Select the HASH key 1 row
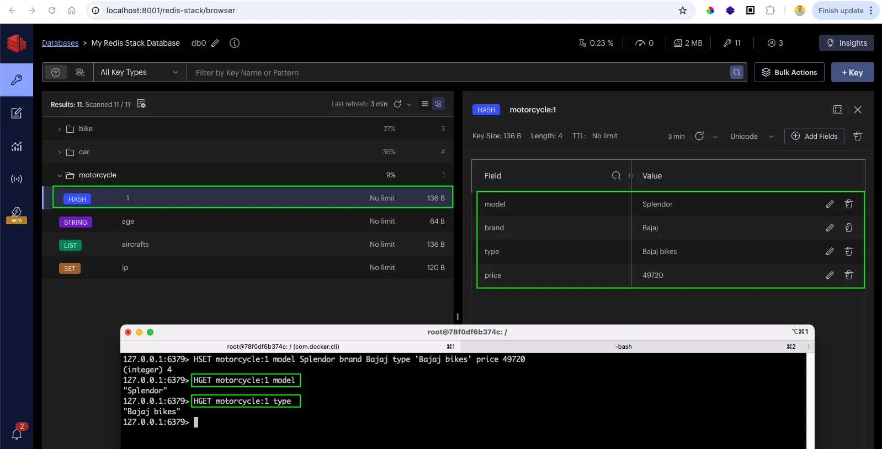The height and width of the screenshot is (449, 882). 248,198
